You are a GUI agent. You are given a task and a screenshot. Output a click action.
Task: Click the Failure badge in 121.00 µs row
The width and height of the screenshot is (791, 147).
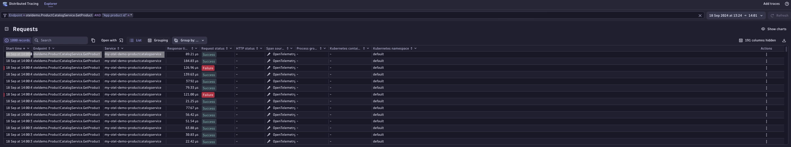(208, 95)
